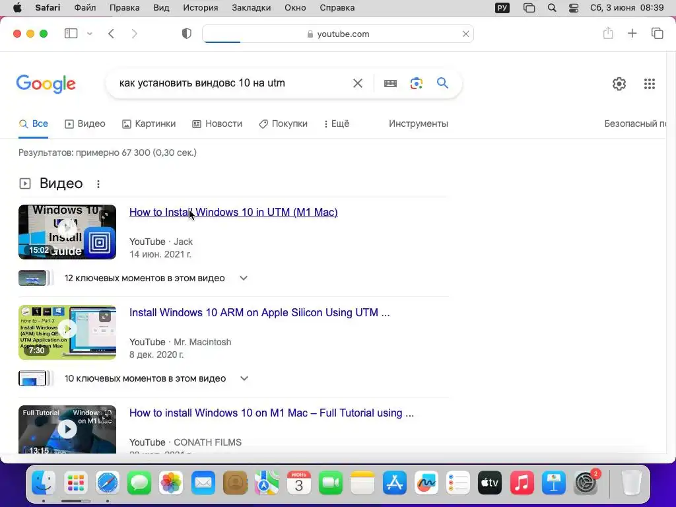Play the CONATH FILMS video thumbnail
This screenshot has width=676, height=507.
point(67,429)
